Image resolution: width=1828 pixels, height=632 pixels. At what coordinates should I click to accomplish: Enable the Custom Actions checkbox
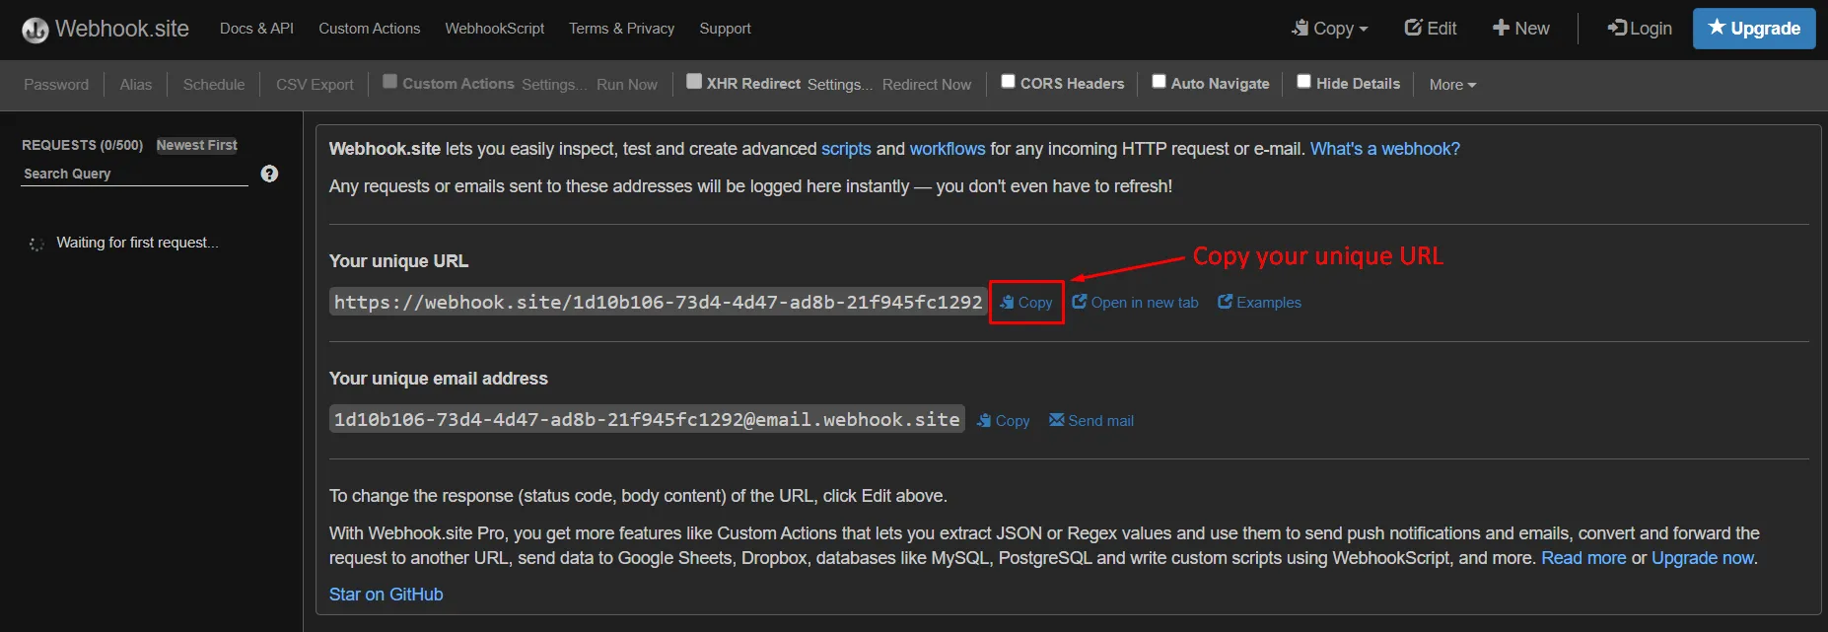390,82
